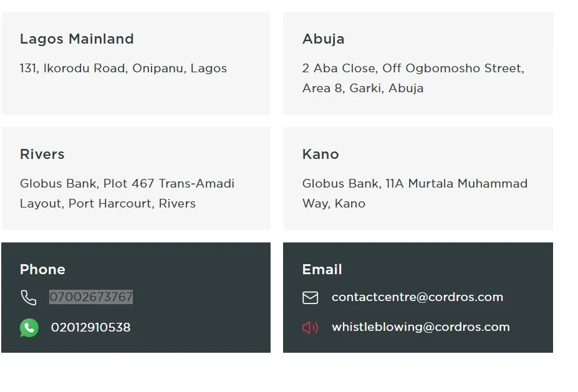Viewport: 578px width, 392px height.
Task: Click the Email section heading
Action: pos(322,270)
